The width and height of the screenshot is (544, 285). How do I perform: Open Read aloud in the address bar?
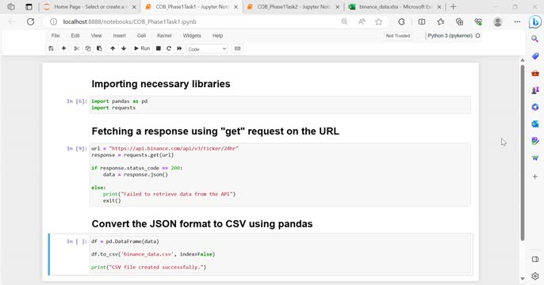point(362,22)
